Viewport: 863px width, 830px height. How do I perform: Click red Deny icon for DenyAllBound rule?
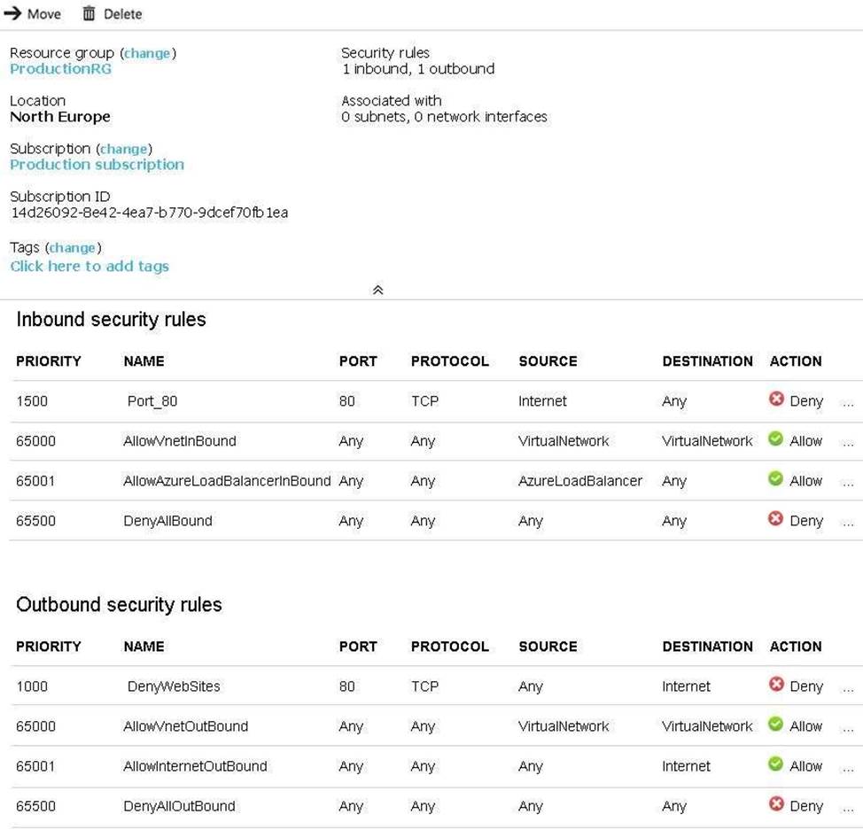coord(776,519)
